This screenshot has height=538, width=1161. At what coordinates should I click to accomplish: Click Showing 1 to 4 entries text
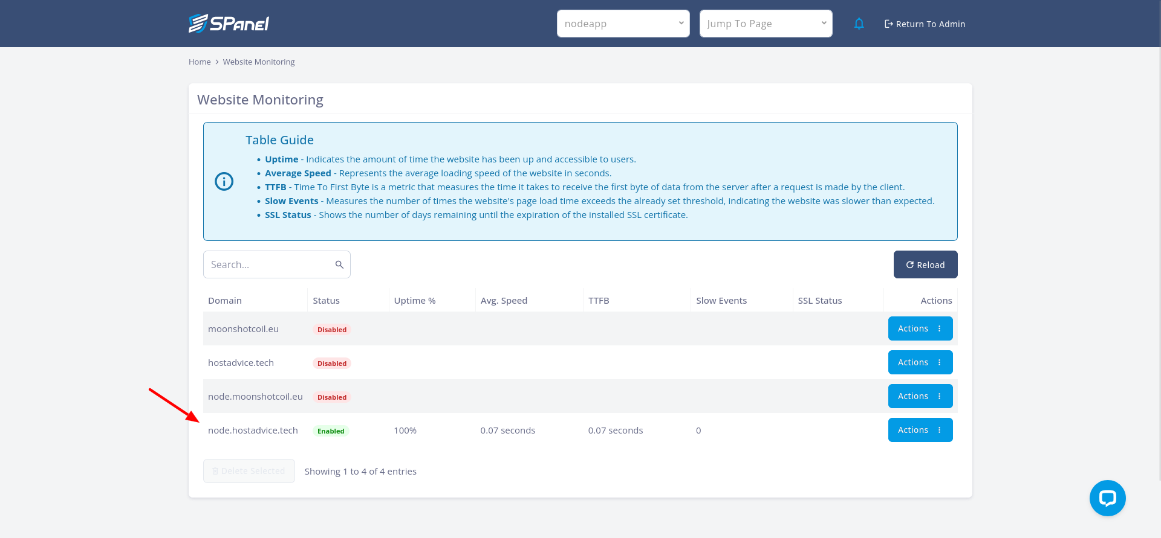point(360,472)
